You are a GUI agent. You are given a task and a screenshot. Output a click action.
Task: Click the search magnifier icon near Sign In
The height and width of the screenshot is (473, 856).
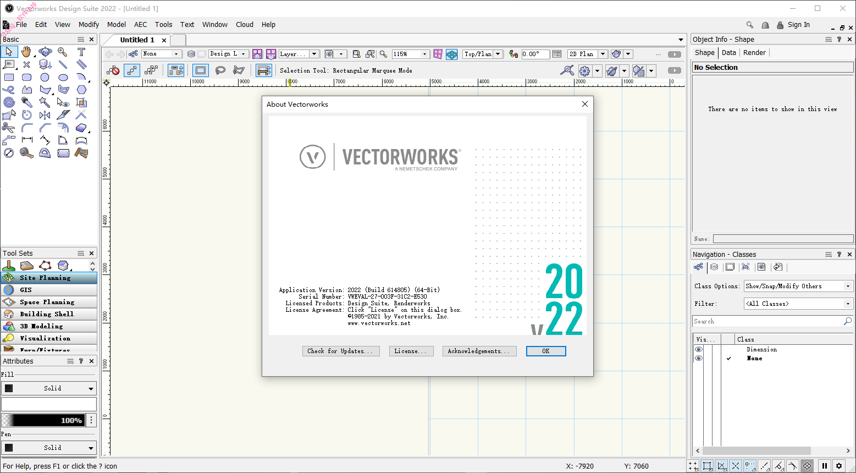749,25
